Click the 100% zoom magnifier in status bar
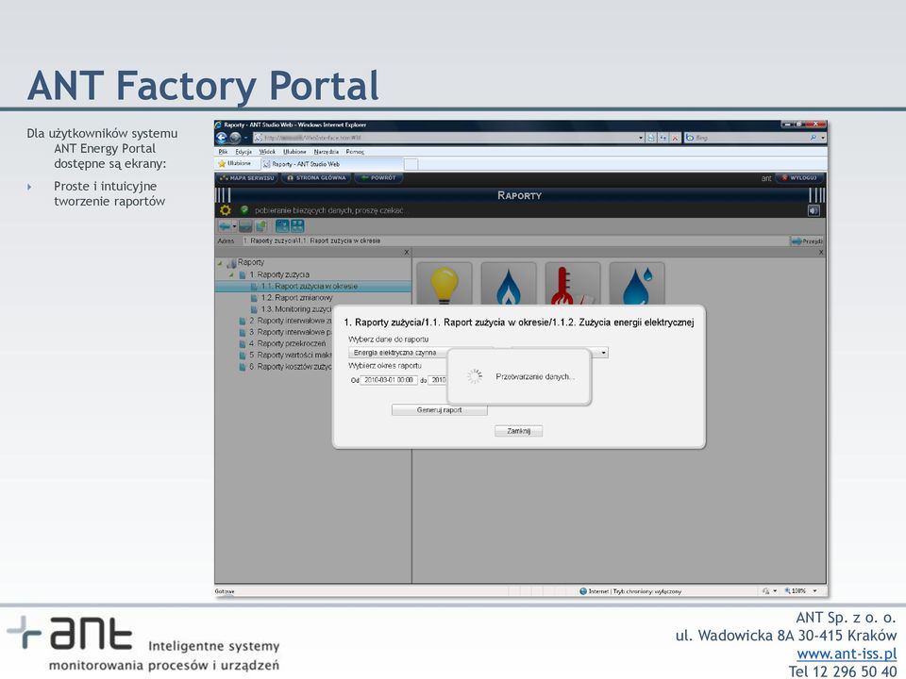Viewport: 906px width, 679px height. (x=787, y=591)
